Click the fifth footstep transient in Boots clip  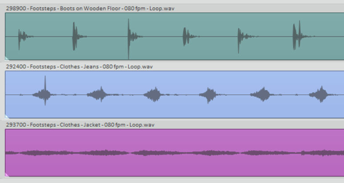pos(240,36)
